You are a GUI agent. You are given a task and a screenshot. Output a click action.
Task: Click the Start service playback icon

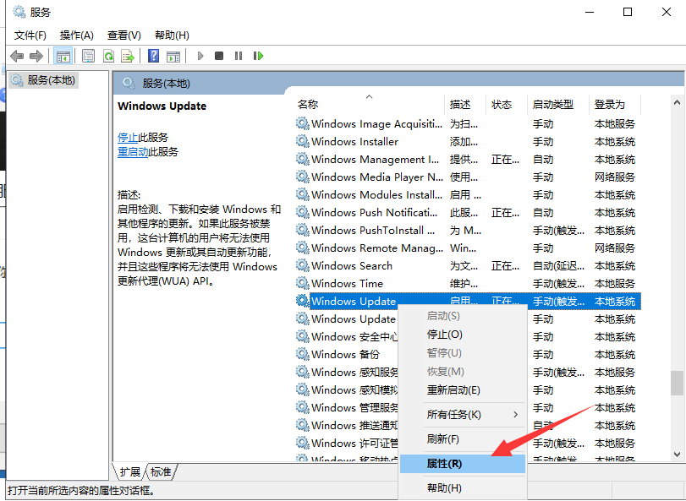pos(200,55)
